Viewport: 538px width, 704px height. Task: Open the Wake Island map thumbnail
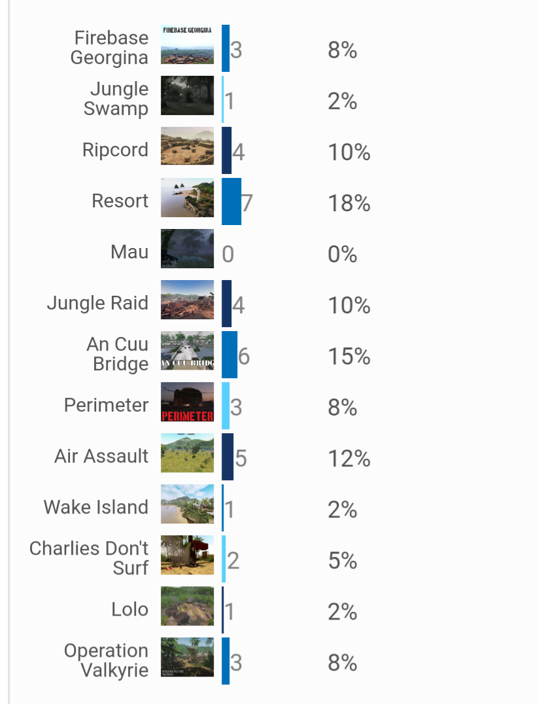coord(187,504)
